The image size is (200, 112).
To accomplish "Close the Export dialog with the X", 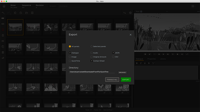I will 131,35.
